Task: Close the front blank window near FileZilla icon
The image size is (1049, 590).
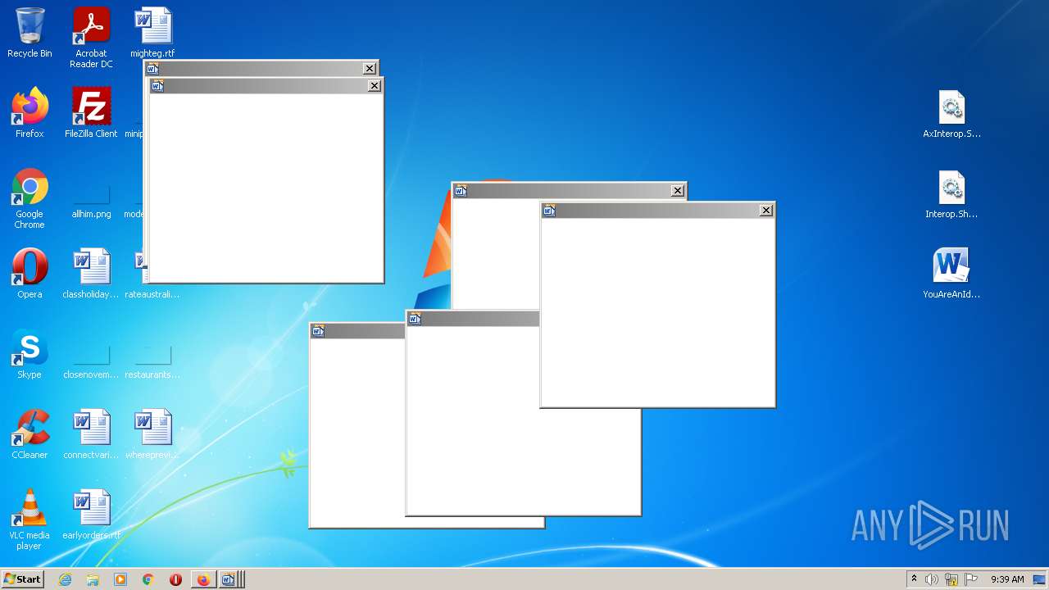Action: click(x=375, y=86)
